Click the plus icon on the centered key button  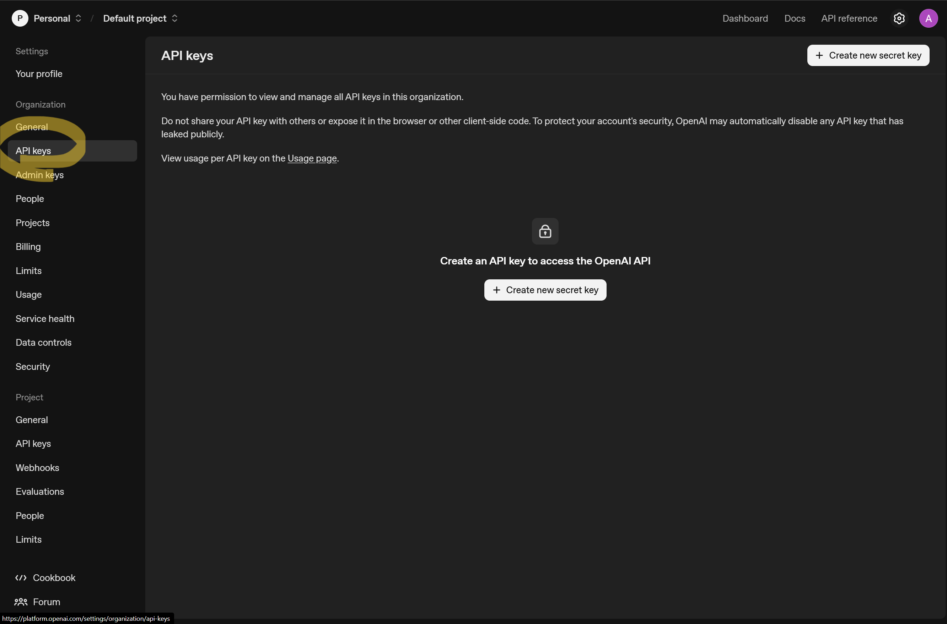pos(497,290)
